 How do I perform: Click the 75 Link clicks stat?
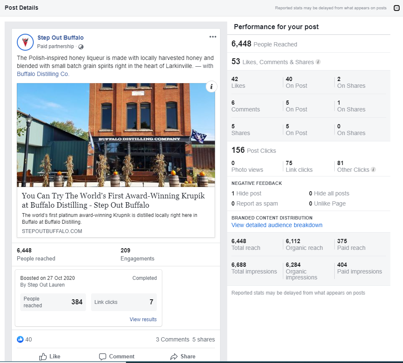(299, 166)
